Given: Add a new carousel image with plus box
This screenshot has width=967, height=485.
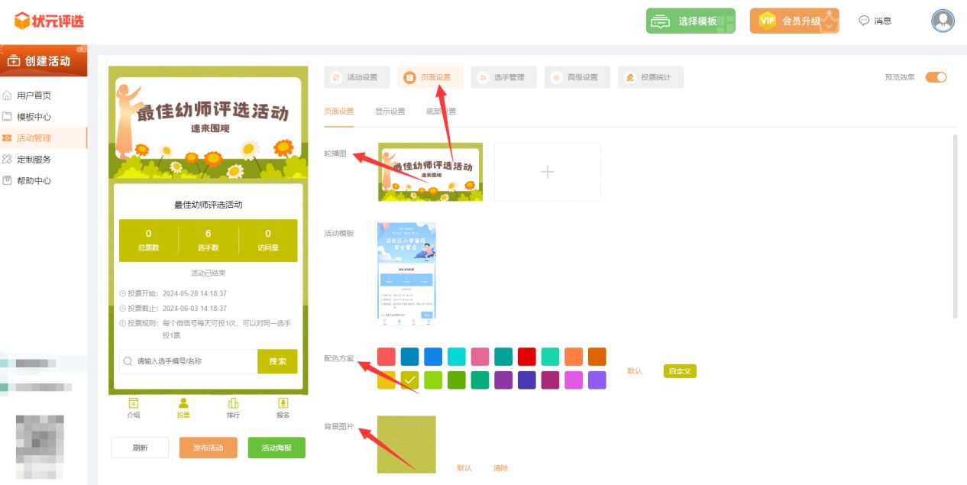Looking at the screenshot, I should tap(547, 173).
